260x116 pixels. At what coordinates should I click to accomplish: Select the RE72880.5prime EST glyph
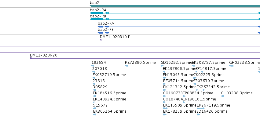[126, 66]
